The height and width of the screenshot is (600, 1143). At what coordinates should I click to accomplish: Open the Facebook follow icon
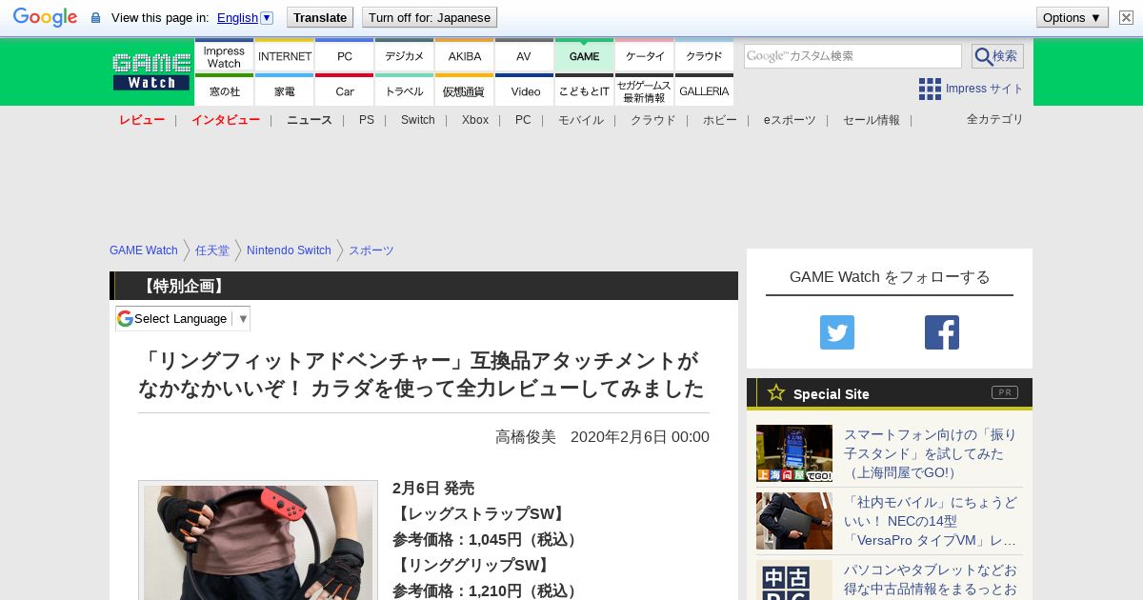pyautogui.click(x=942, y=332)
